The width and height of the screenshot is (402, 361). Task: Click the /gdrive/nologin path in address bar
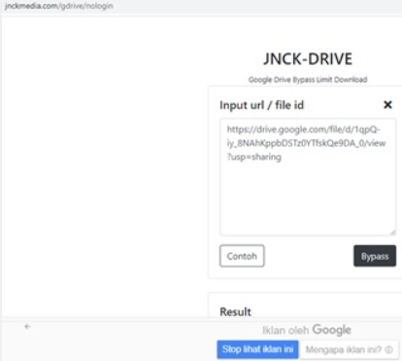pos(86,6)
